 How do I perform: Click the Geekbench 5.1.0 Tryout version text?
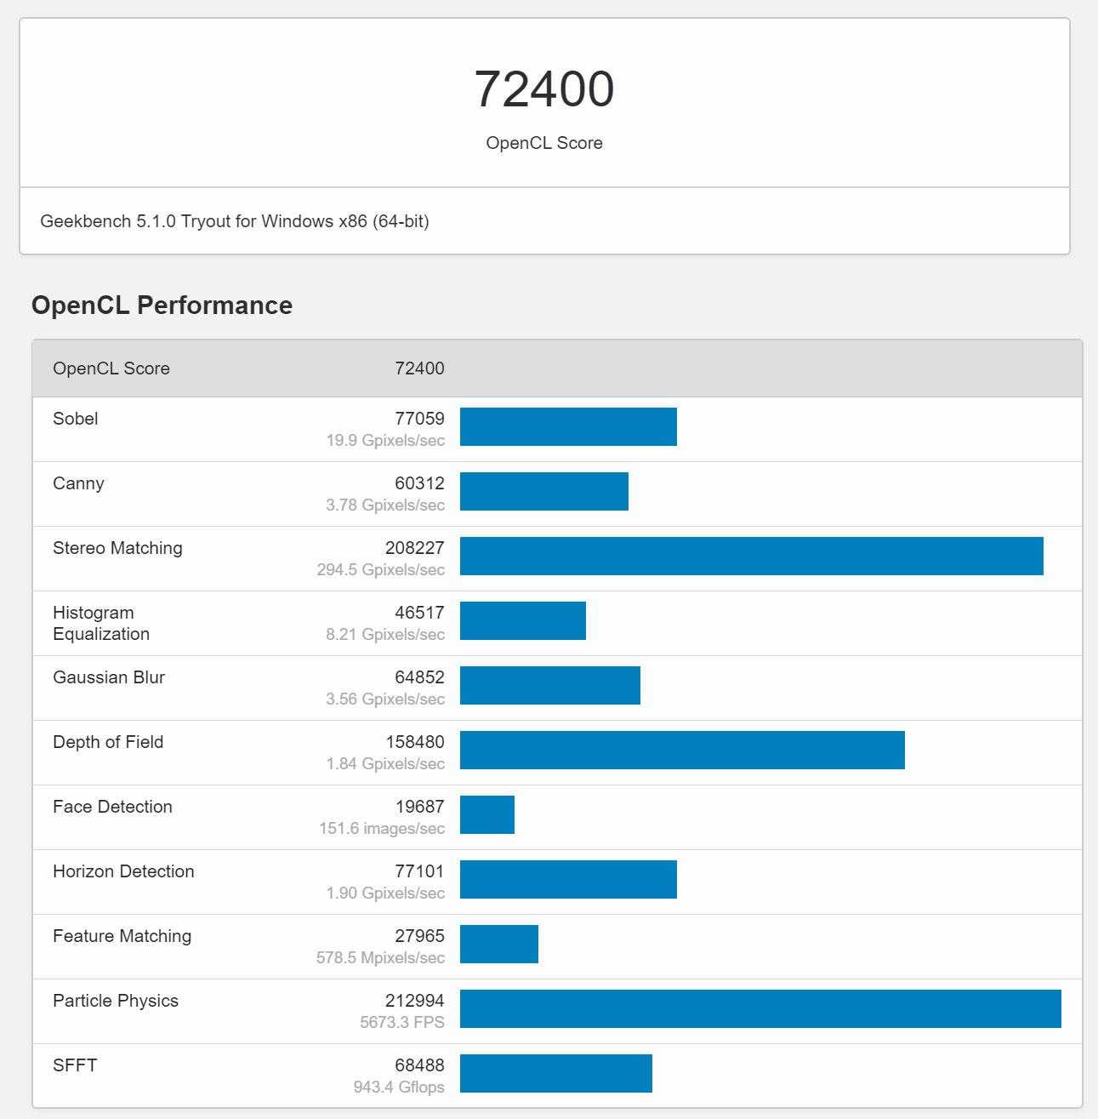(235, 221)
